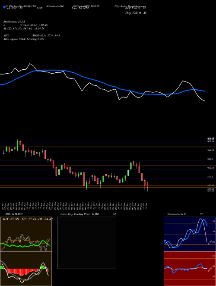
Task: Select the 'SI 14/3: 30.66 / 32.48' reading
Action: 34,25
